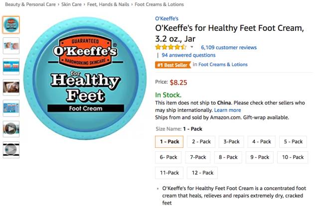The height and width of the screenshot is (206, 319).
Task: Click Learn more about international shipping
Action: point(227,110)
